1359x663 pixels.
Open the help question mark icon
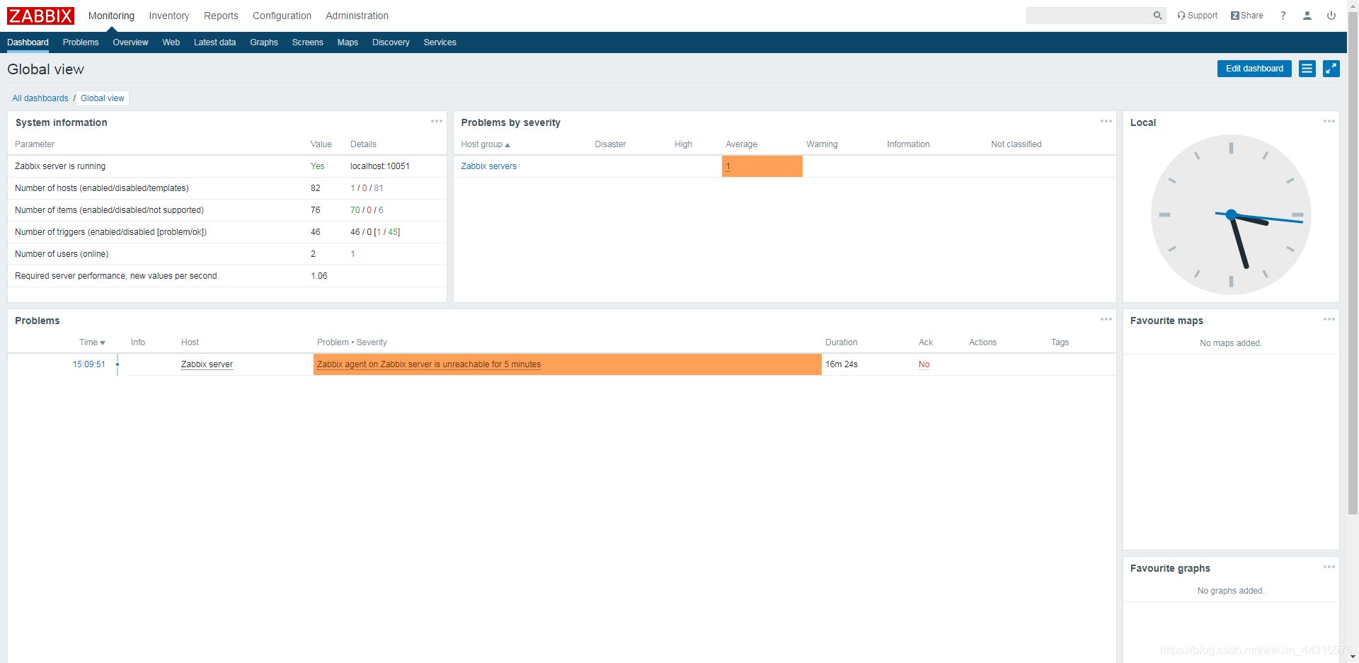pos(1283,16)
